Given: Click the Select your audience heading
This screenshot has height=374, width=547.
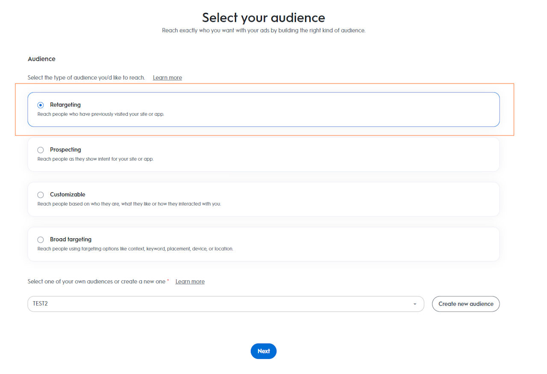Looking at the screenshot, I should [x=263, y=18].
